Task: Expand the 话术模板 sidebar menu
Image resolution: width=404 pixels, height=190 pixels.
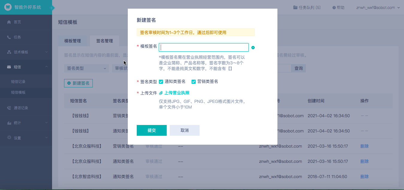Action: (26, 52)
